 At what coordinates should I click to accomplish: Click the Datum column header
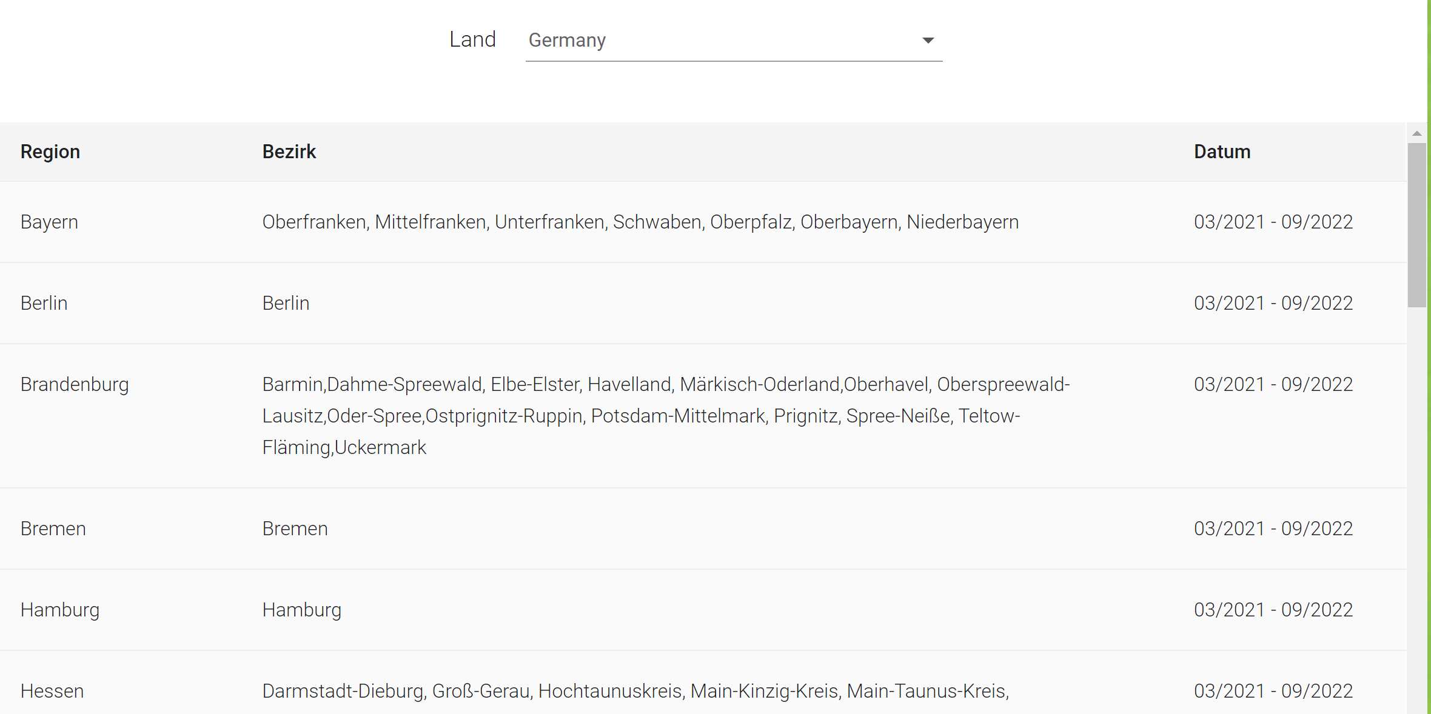tap(1222, 152)
